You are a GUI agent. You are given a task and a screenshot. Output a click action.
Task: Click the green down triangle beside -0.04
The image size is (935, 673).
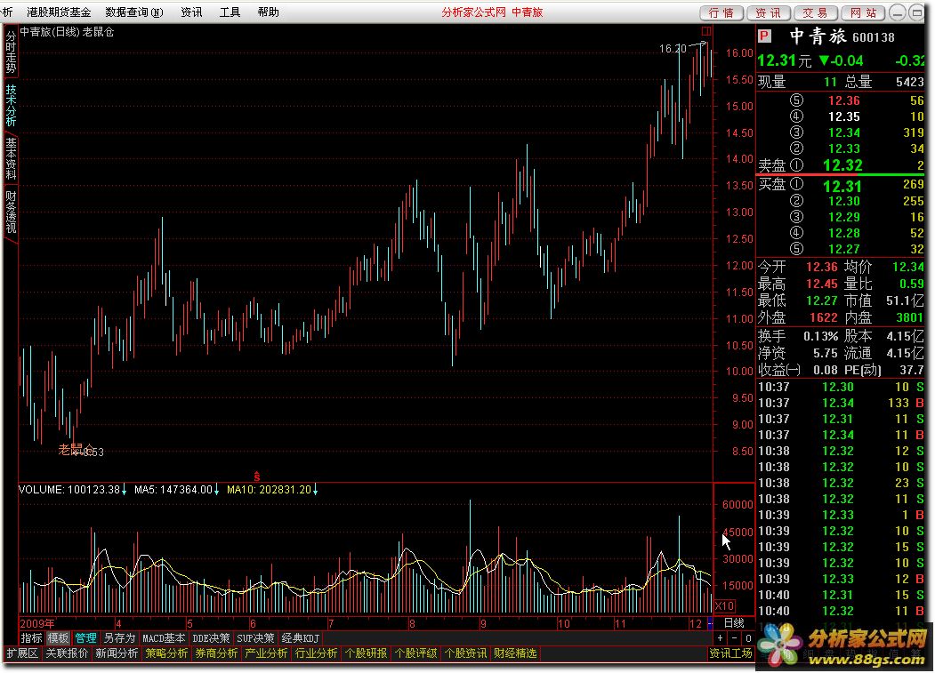click(x=824, y=60)
